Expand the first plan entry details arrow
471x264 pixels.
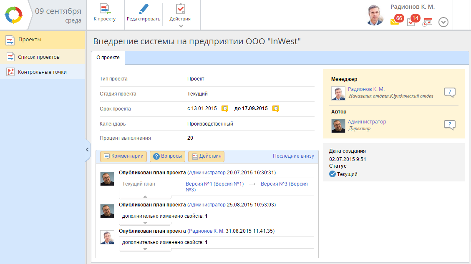point(145,196)
